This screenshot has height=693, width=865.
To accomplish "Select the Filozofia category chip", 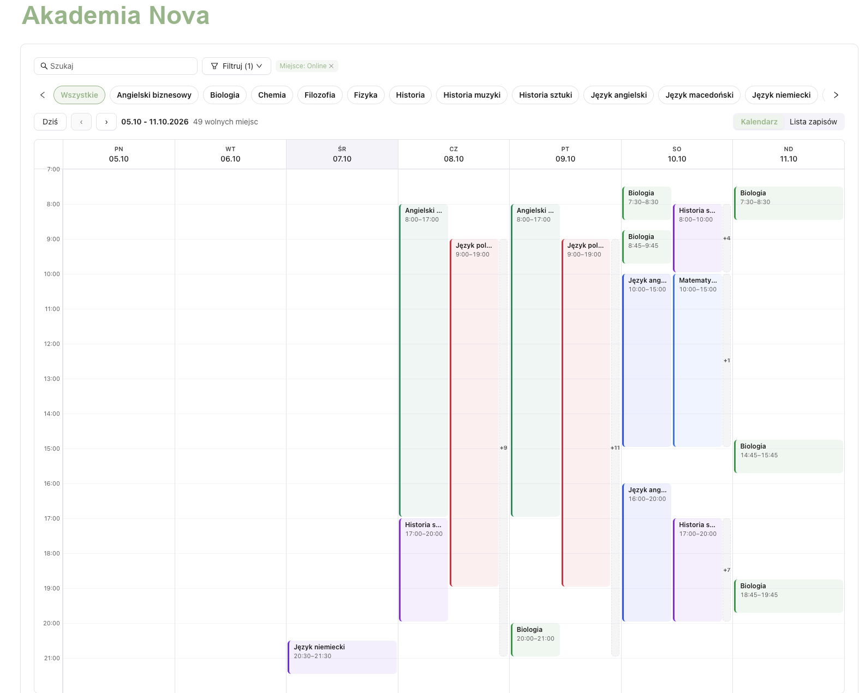I will pyautogui.click(x=320, y=95).
